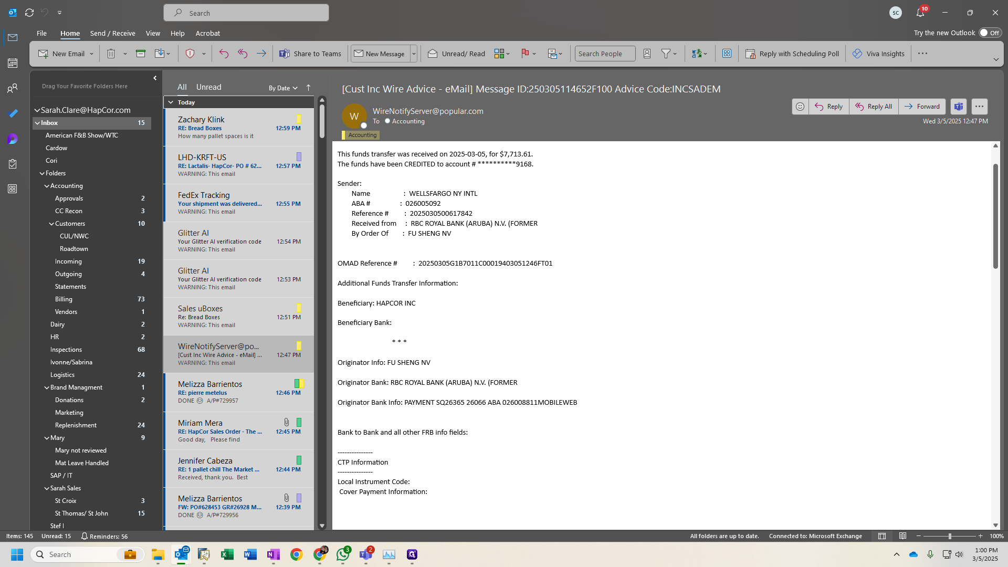
Task: Collapse the Accounting folder tree
Action: pos(47,186)
